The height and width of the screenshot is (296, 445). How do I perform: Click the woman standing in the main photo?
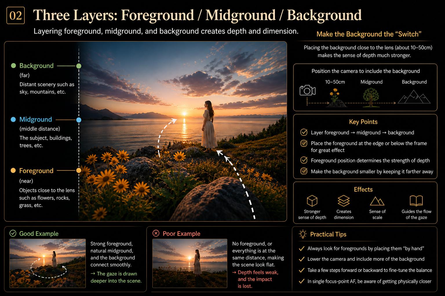209,126
